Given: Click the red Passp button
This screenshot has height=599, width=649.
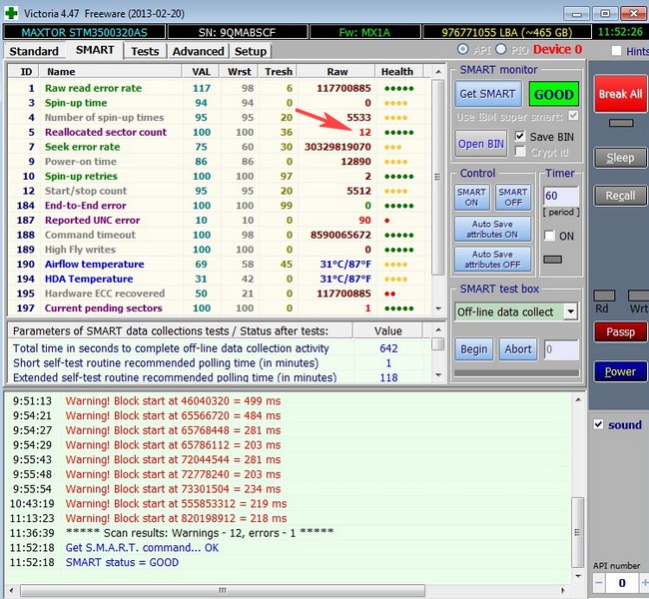Looking at the screenshot, I should pyautogui.click(x=620, y=331).
